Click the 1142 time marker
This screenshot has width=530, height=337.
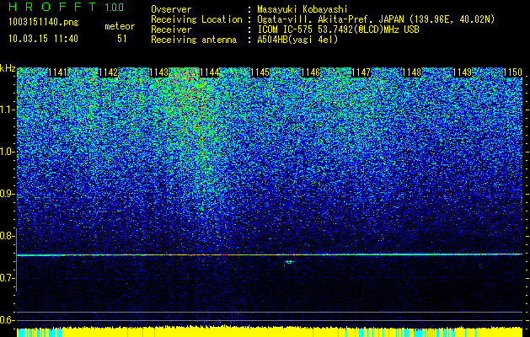(108, 72)
